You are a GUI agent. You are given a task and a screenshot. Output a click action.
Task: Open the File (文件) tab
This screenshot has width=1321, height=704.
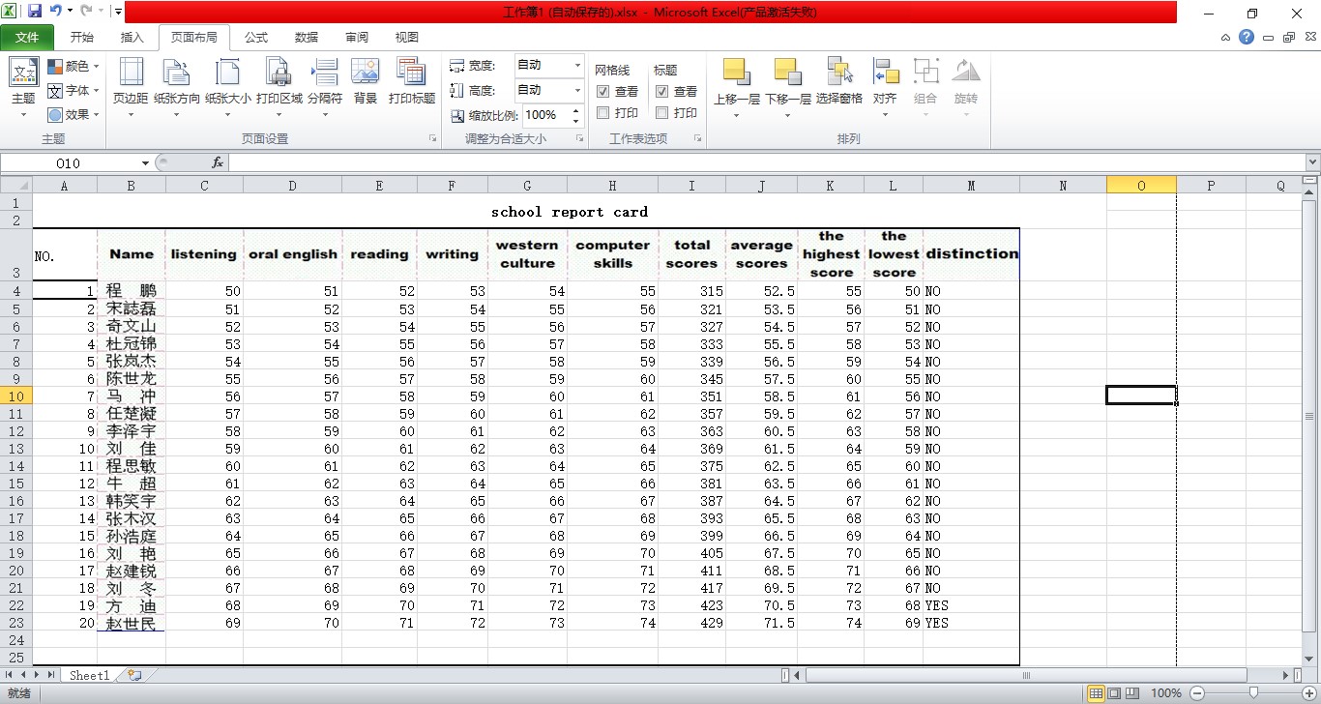27,37
